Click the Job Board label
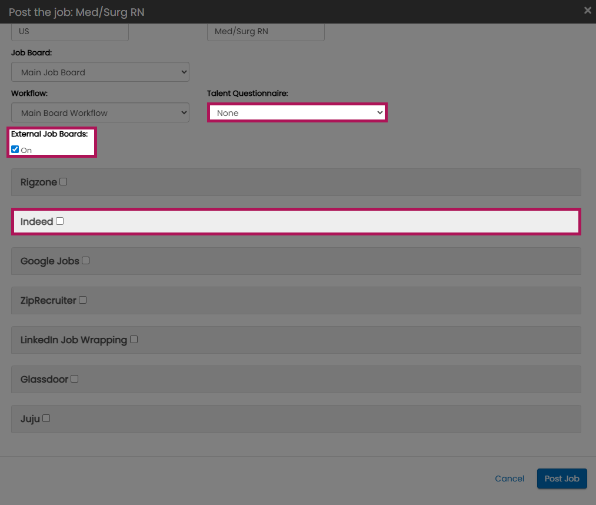 click(32, 52)
